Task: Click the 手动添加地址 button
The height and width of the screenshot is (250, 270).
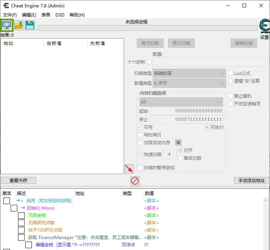Action: pos(252,181)
